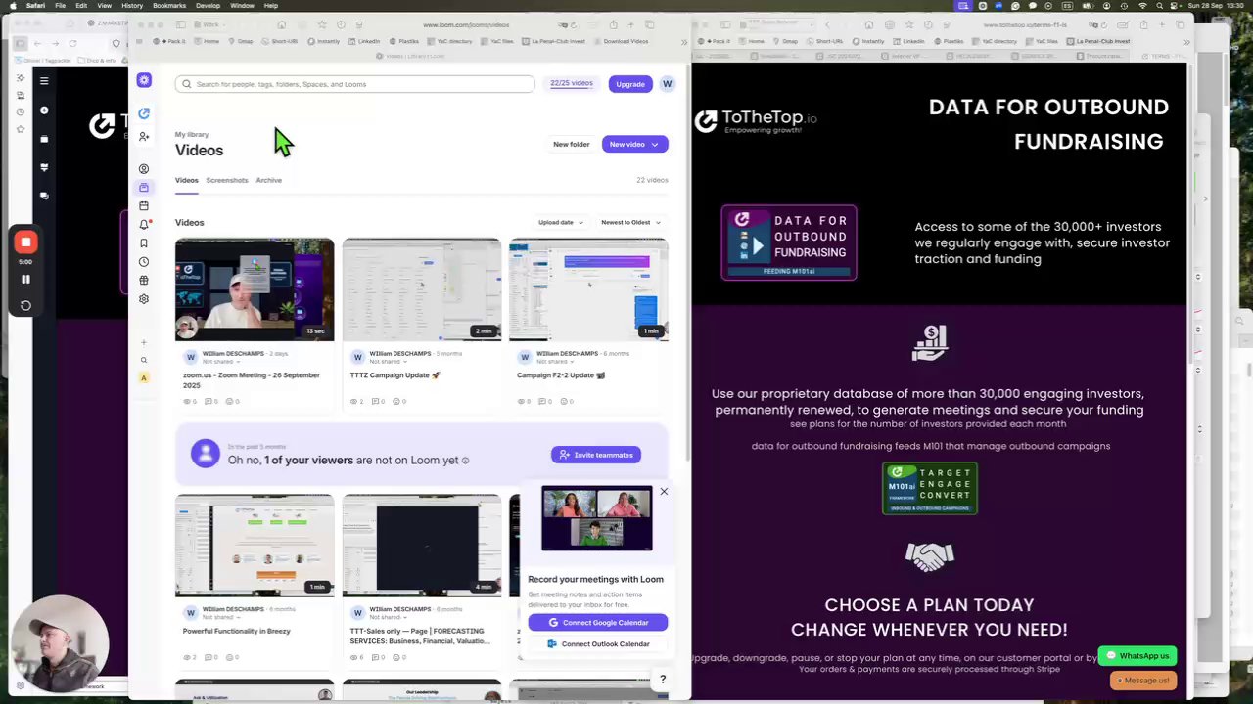Open the Upload date dropdown

(561, 222)
